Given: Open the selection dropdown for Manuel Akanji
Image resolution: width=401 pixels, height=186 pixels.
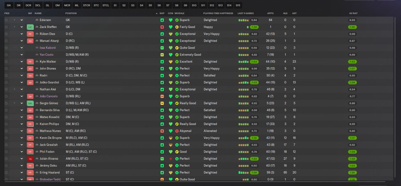Looking at the screenshot, I should [22, 41].
